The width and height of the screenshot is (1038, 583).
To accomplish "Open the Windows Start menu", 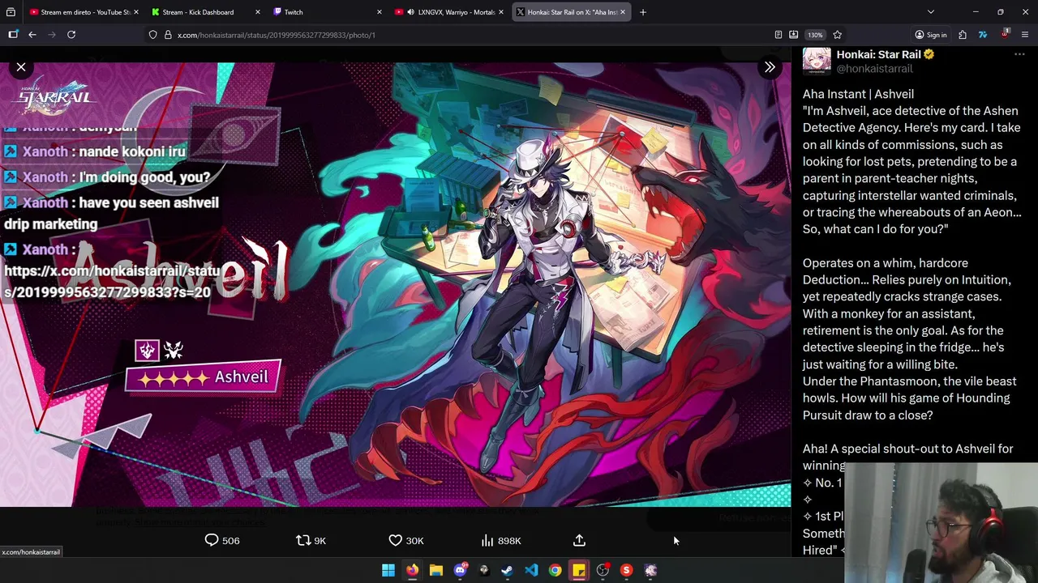I will [x=388, y=570].
